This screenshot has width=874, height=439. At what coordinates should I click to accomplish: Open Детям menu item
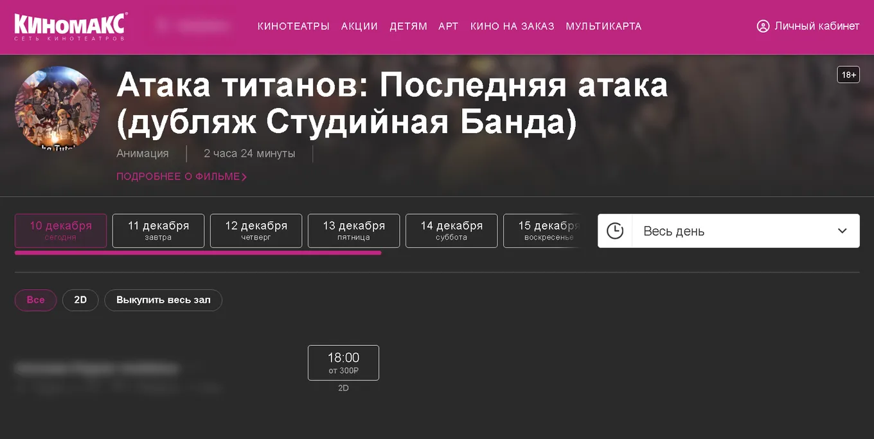[x=409, y=26]
